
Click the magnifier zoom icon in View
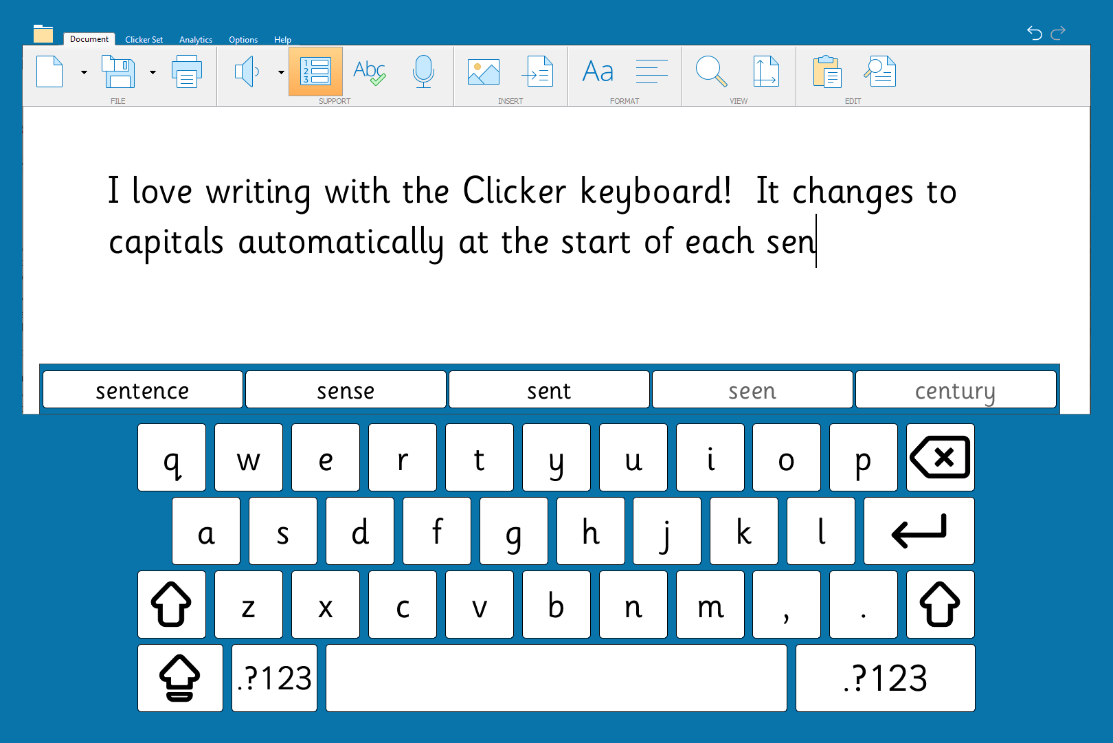click(711, 72)
